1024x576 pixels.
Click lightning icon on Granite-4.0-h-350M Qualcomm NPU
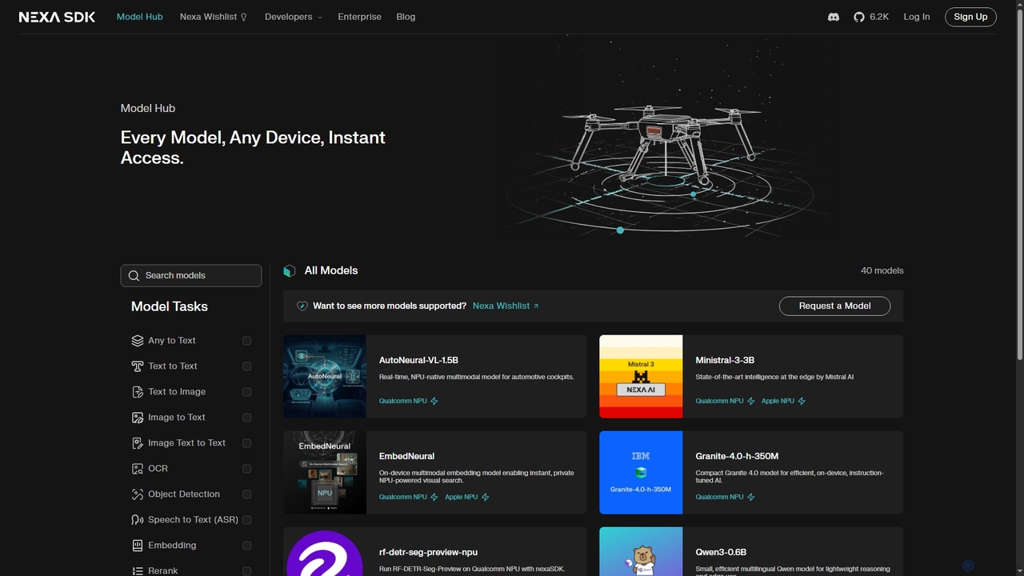[751, 497]
